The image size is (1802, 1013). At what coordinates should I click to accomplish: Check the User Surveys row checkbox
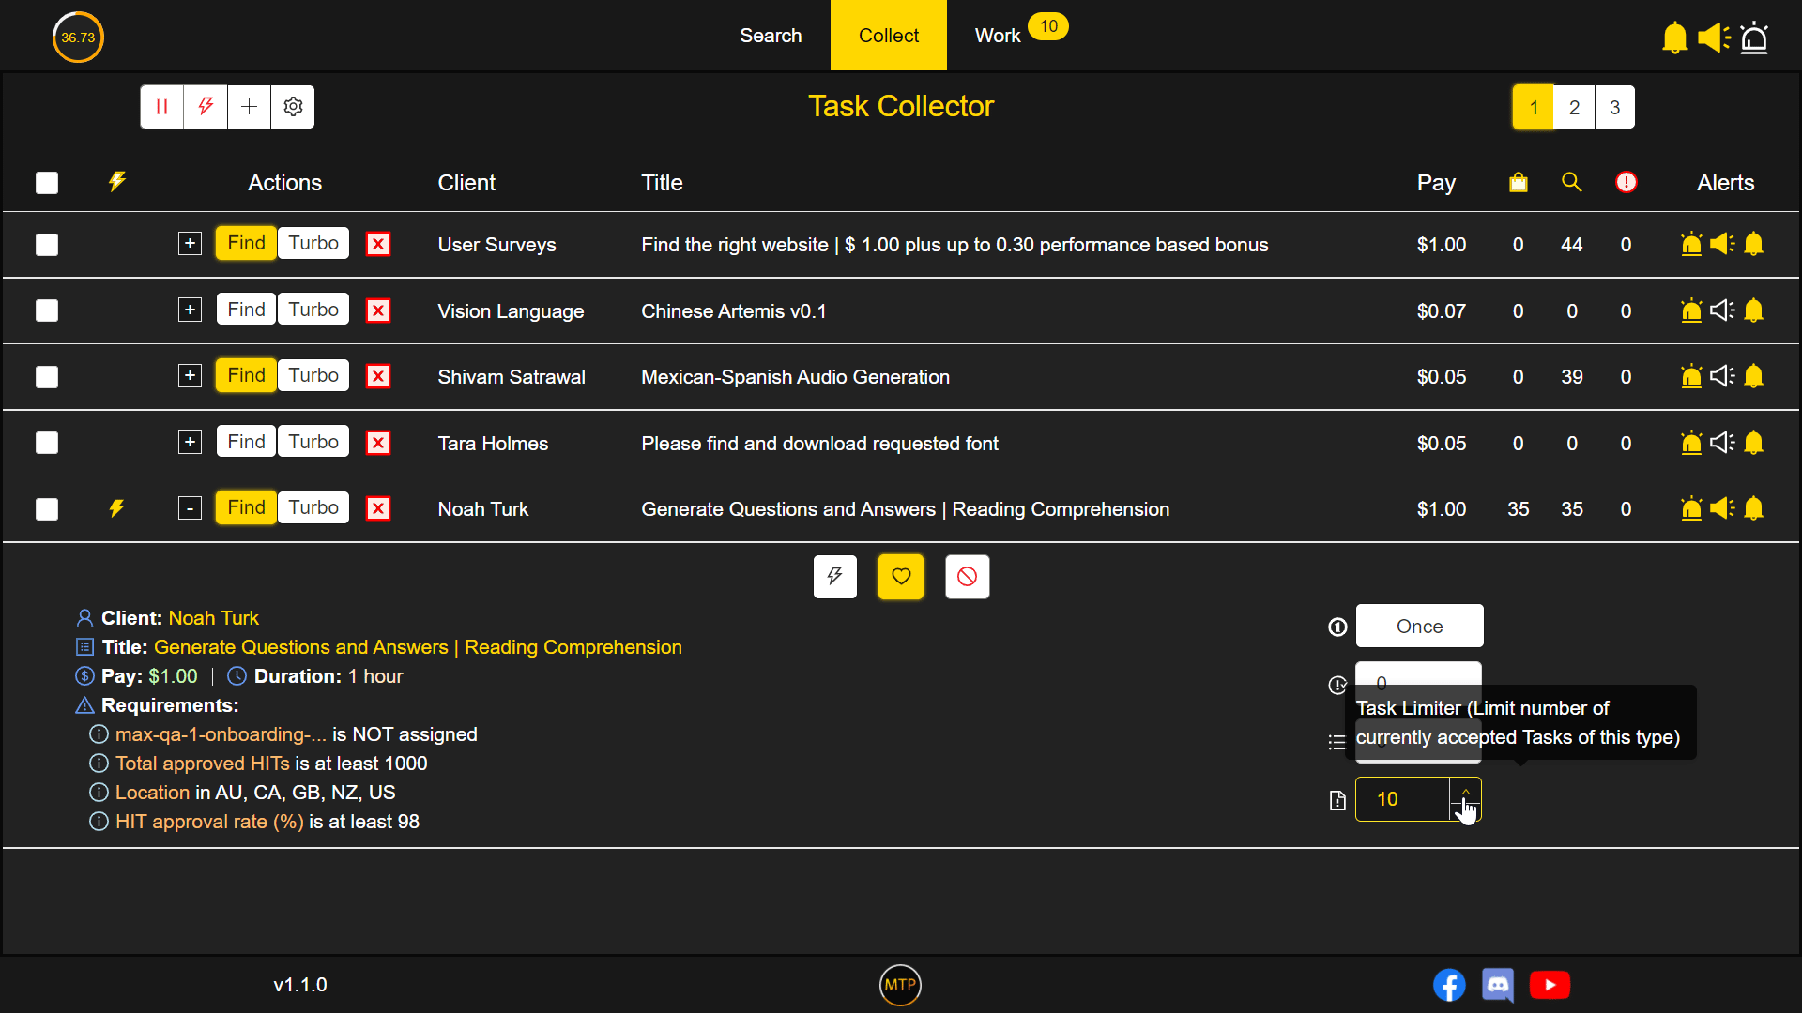point(47,245)
